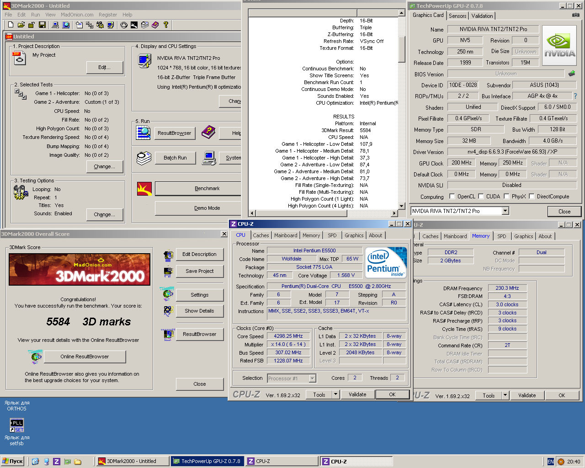Click the ResultBrowser magnifier icon in Run section

coord(144,133)
